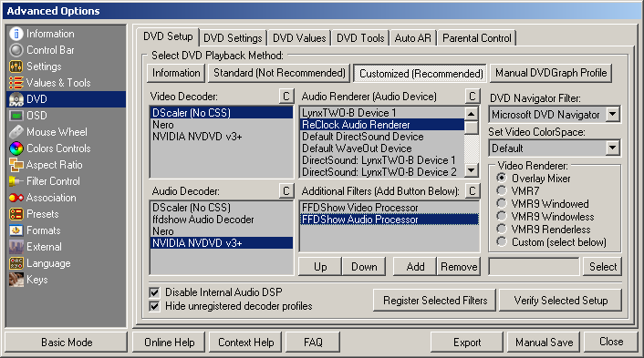Click Register Selected Filters button
This screenshot has width=644, height=358.
coord(435,301)
